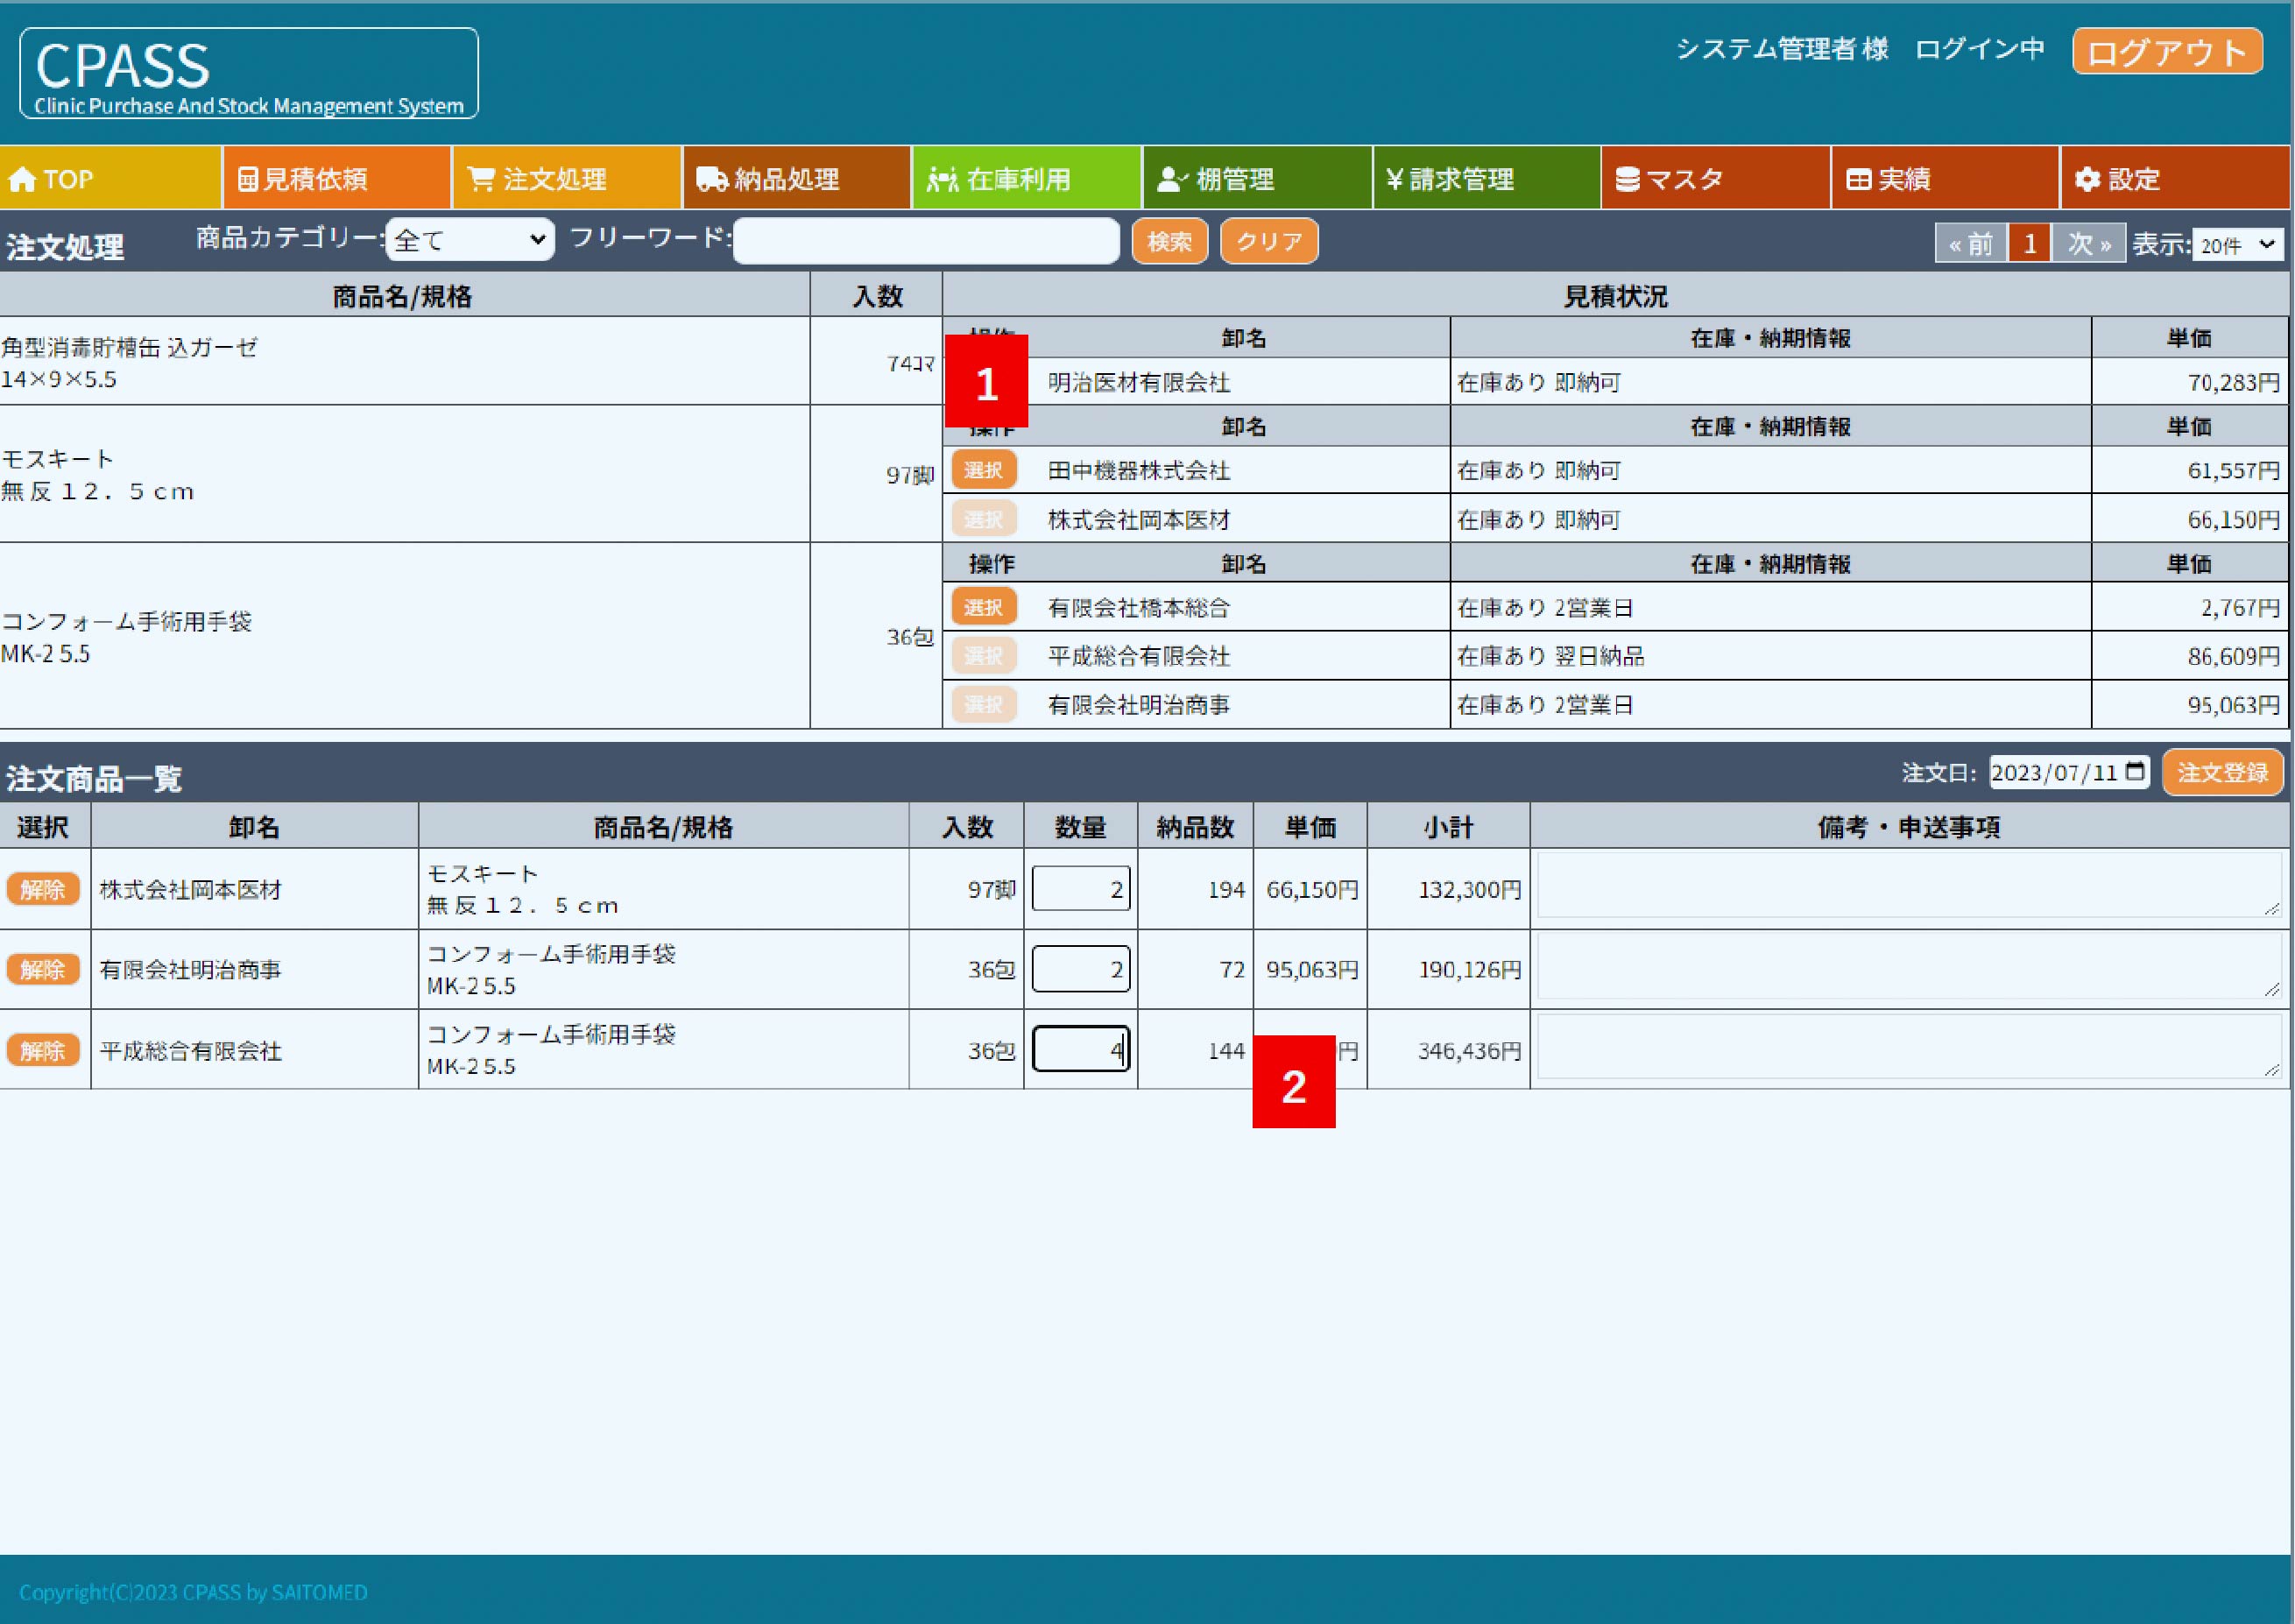Open the 表示 20件 page size dropdown
2295x1624 pixels.
[x=2238, y=245]
